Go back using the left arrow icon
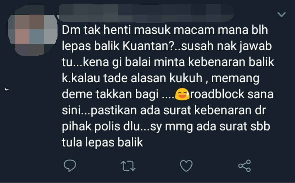The width and height of the screenshot is (295, 183). pos(7,89)
